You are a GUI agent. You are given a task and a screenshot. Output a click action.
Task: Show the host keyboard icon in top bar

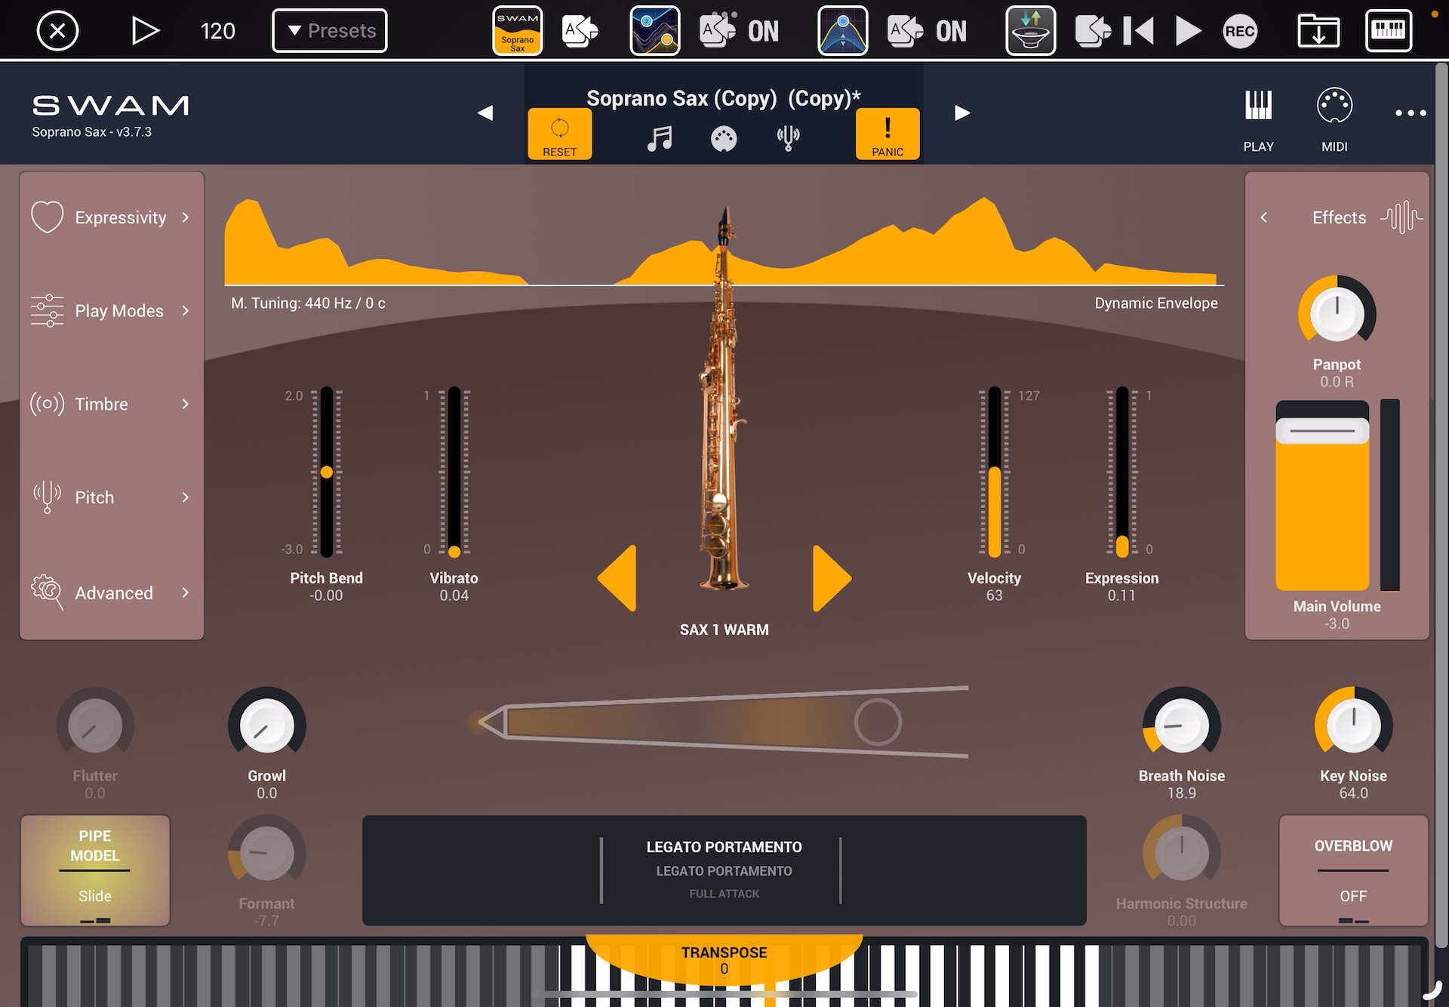pyautogui.click(x=1389, y=31)
